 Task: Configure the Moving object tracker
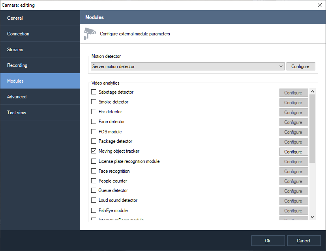pos(293,152)
